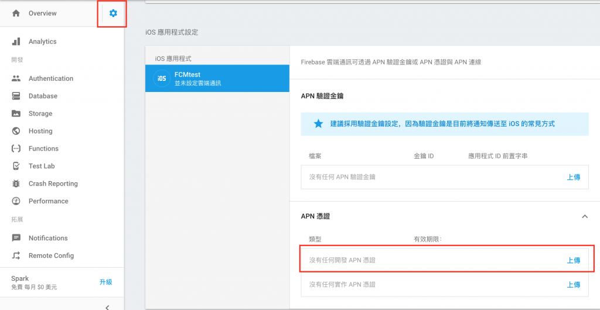Open project settings gear icon
Screen dimensions: 600x310
point(113,13)
